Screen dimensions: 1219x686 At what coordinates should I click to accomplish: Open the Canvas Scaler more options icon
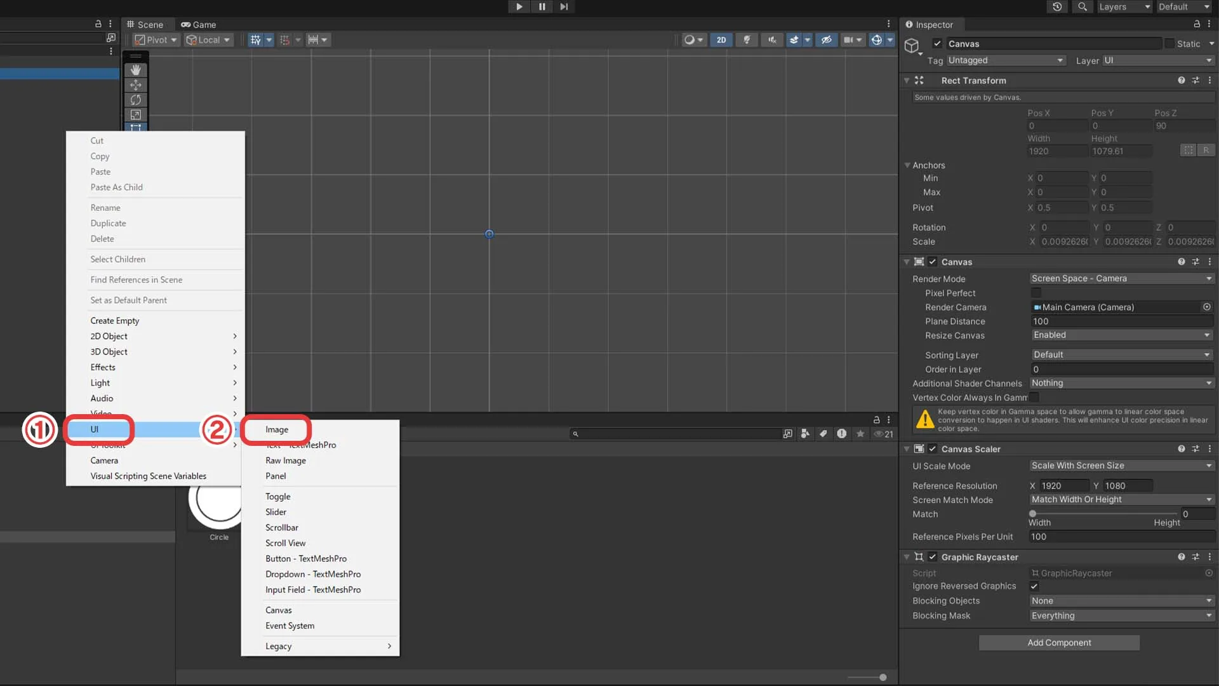click(1209, 449)
